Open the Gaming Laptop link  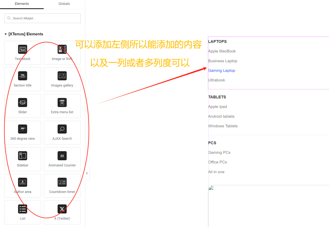click(x=222, y=71)
